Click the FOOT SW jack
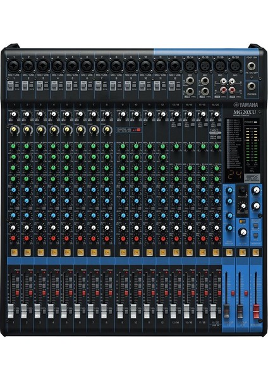Image resolution: width=268 pixels, height=379 pixels. (x=252, y=66)
